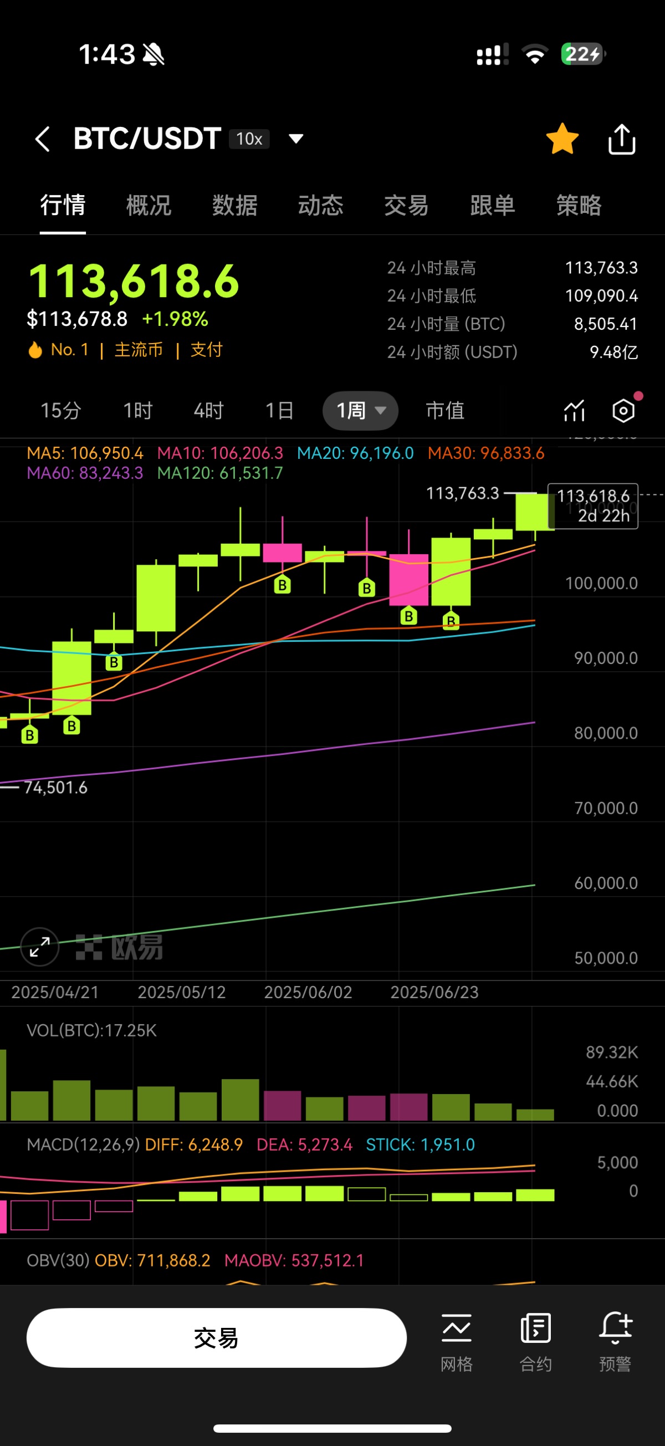The width and height of the screenshot is (665, 1446).
Task: Expand the BTC/USDT pair dropdown arrow
Action: pos(296,139)
